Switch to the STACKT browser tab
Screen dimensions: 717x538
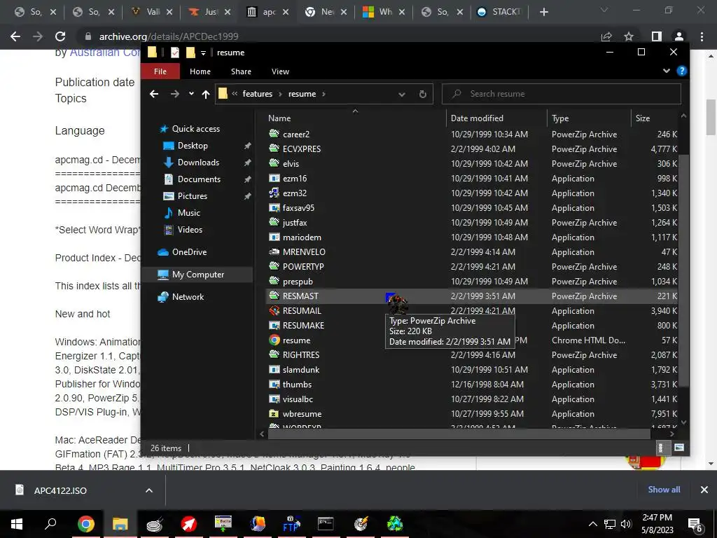(500, 12)
